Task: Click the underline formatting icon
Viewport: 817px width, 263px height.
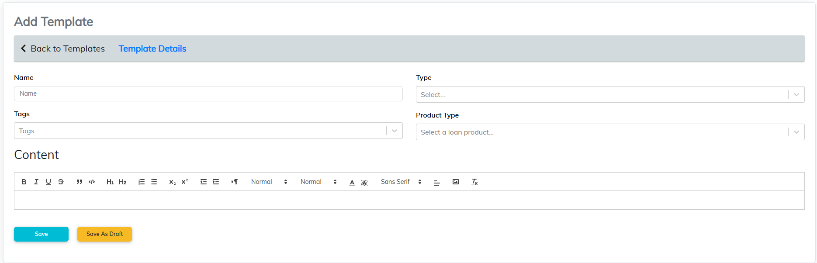Action: [x=48, y=182]
